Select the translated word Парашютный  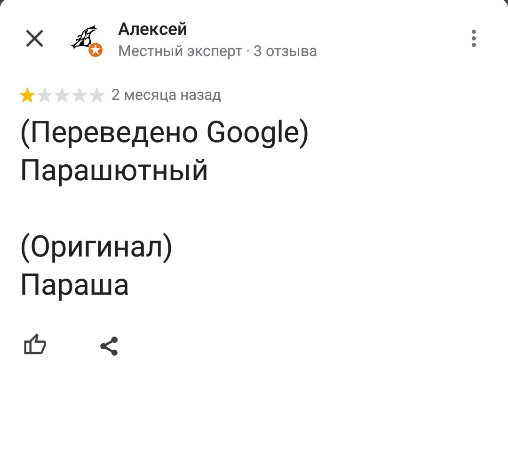[114, 170]
